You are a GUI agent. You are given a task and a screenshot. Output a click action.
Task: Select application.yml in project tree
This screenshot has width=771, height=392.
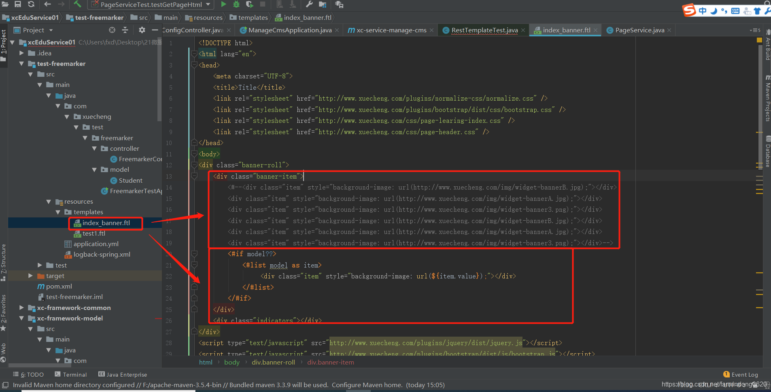tap(91, 244)
